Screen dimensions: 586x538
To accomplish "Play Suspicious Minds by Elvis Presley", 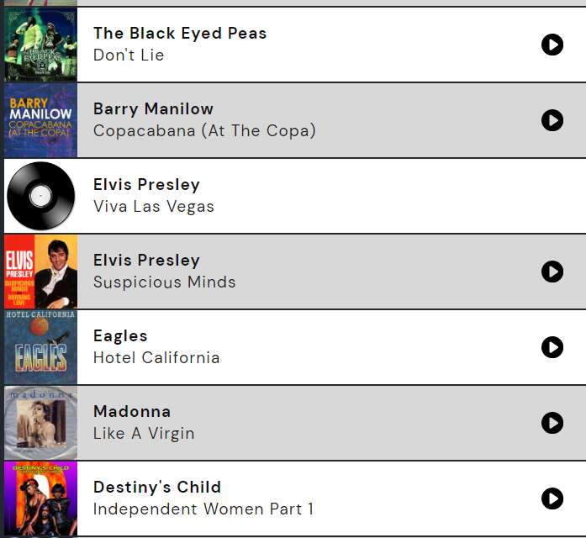I will (552, 272).
